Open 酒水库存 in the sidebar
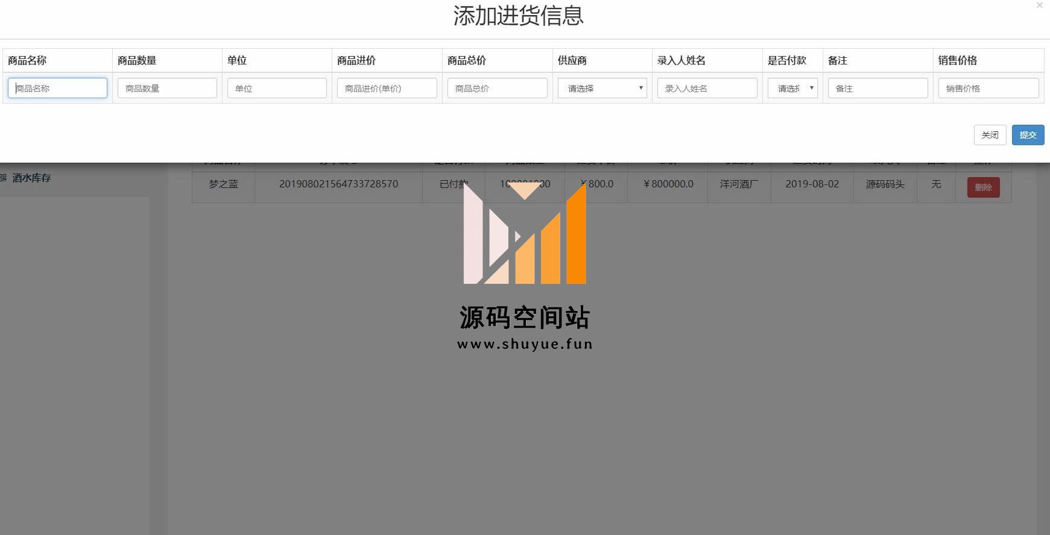Viewport: 1050px width, 535px height. pos(31,178)
